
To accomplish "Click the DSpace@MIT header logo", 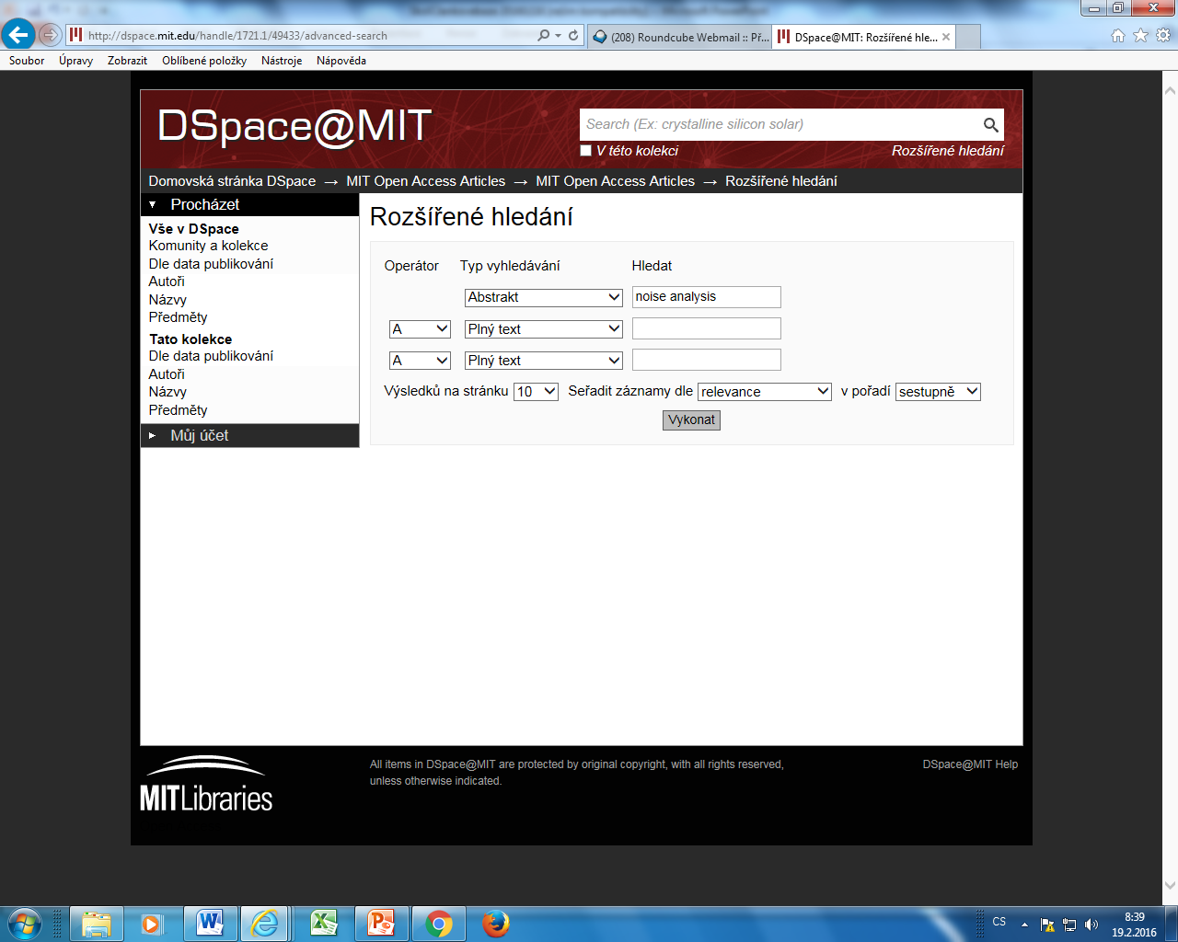I will [294, 126].
